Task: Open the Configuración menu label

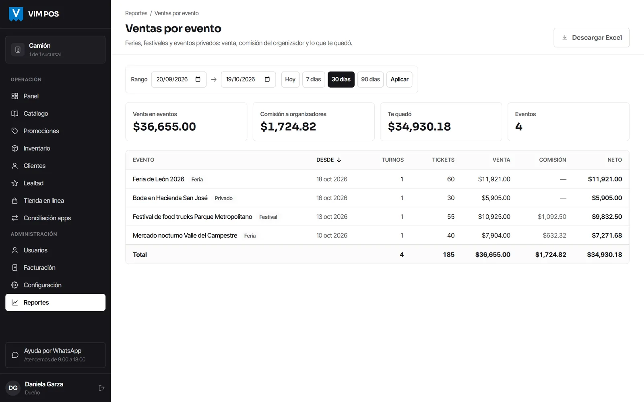Action: [42, 285]
